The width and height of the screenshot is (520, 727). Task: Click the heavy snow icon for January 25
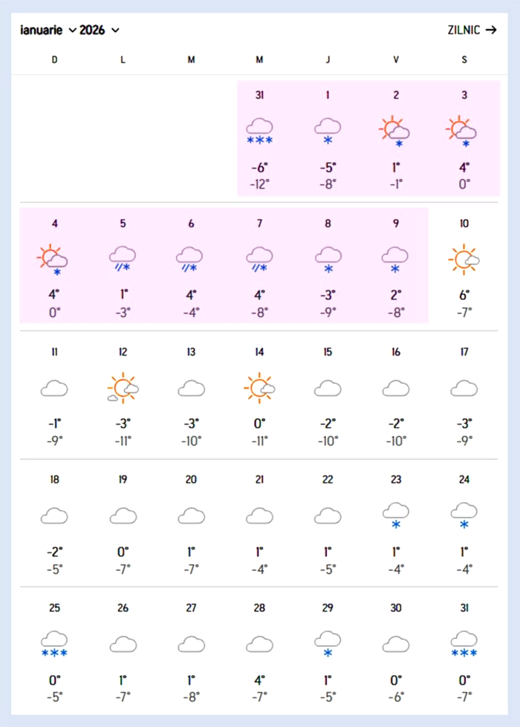[54, 644]
